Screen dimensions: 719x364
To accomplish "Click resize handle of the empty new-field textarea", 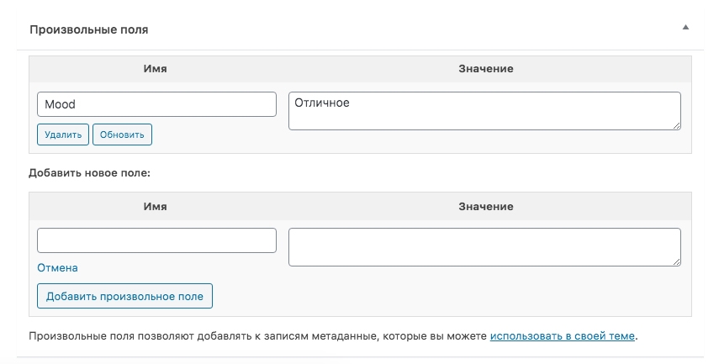I will point(676,262).
